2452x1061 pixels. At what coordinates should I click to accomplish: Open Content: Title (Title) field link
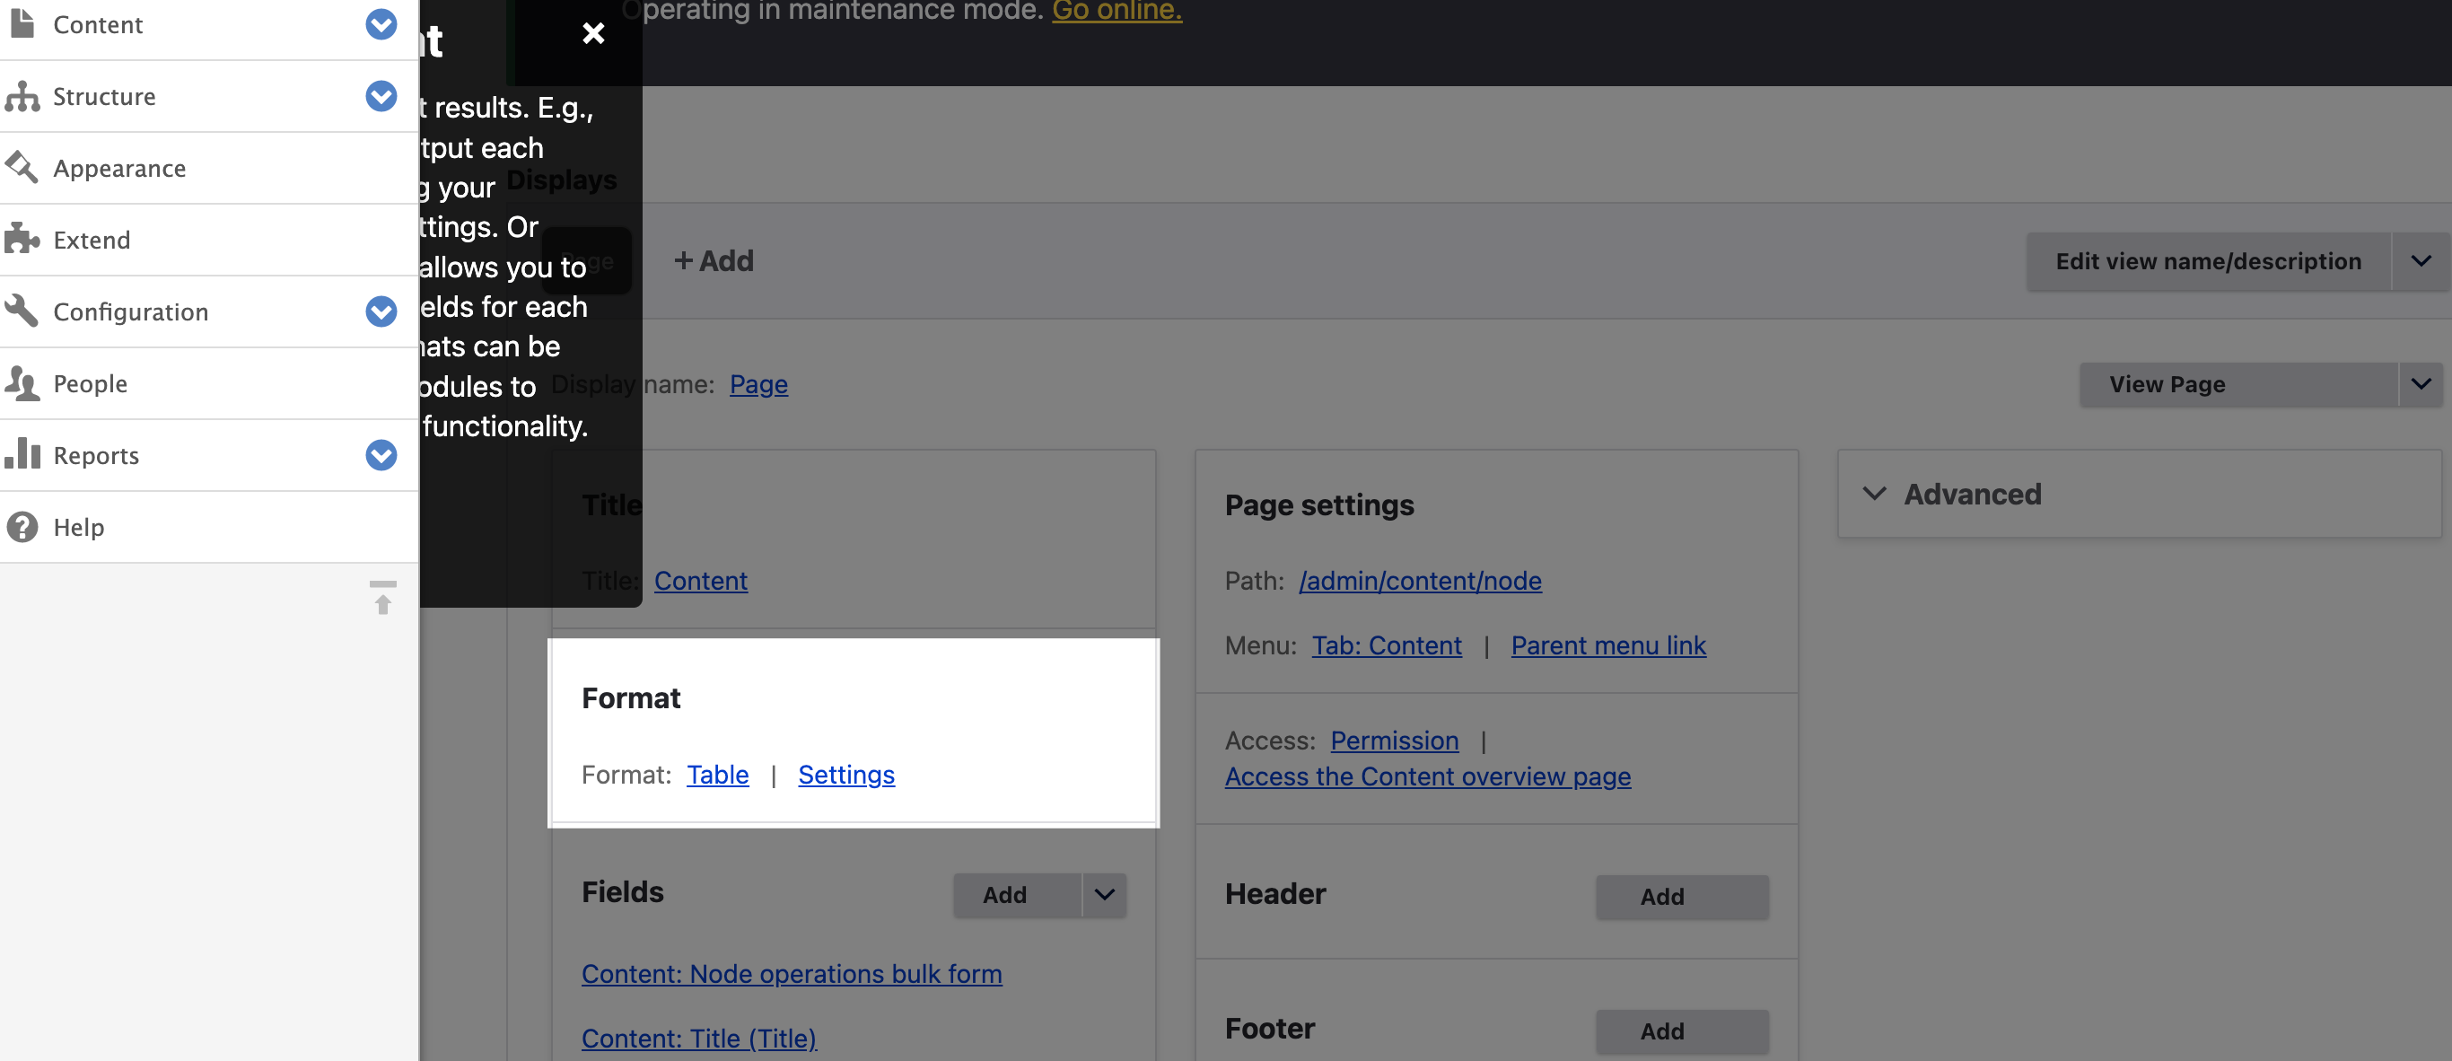700,1039
